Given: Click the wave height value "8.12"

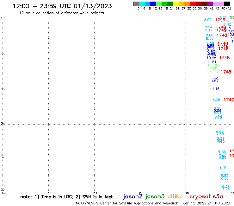Looking at the screenshot, I should (x=209, y=30).
